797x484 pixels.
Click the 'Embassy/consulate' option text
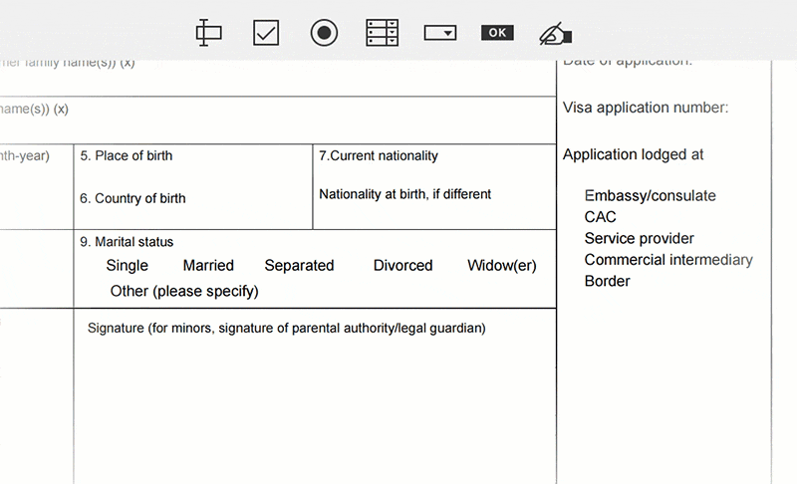click(651, 195)
